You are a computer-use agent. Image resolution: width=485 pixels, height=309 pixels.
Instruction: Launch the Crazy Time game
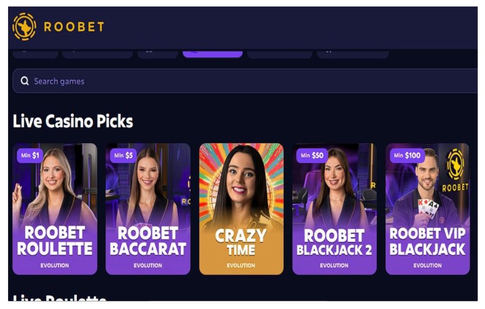(x=241, y=209)
